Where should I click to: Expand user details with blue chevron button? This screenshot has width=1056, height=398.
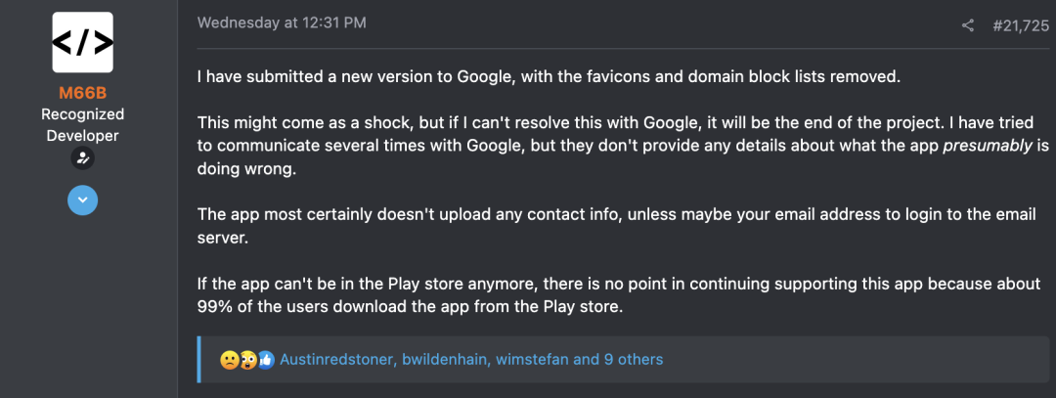point(82,199)
